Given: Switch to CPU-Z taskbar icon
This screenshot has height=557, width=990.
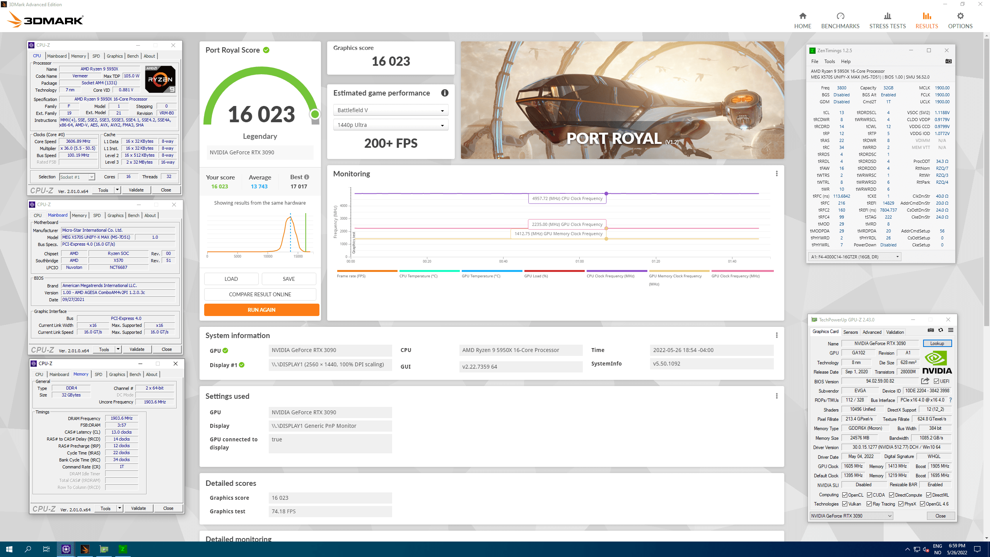Looking at the screenshot, I should [x=66, y=549].
